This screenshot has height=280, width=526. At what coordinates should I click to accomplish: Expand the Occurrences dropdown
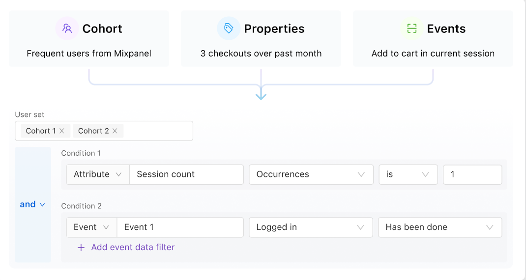(311, 174)
